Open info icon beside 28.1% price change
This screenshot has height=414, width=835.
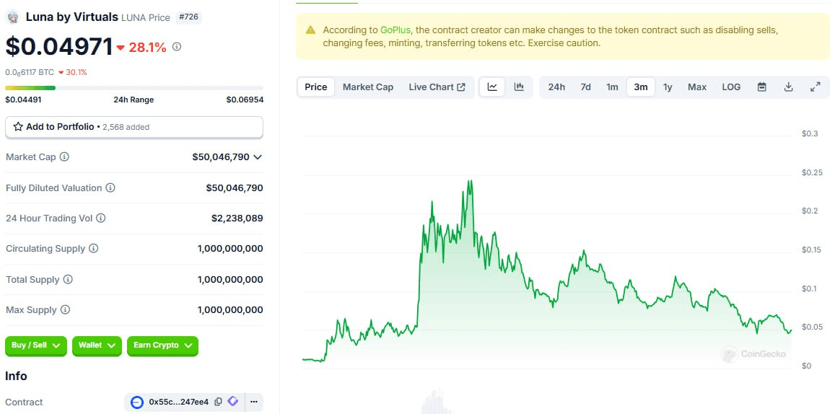(x=177, y=47)
